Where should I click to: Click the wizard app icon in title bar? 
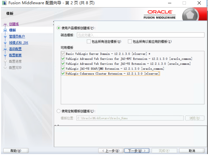[x=4, y=3]
